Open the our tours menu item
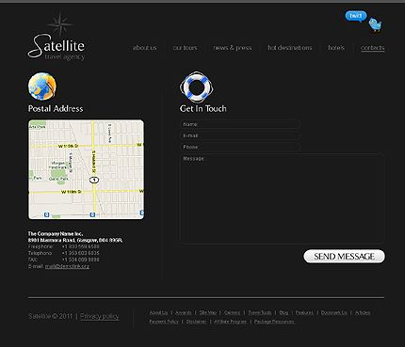The image size is (405, 347). tap(185, 48)
